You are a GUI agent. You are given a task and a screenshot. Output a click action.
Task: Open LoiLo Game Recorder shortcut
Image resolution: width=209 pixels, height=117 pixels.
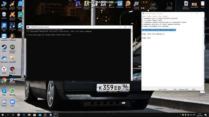point(12,82)
